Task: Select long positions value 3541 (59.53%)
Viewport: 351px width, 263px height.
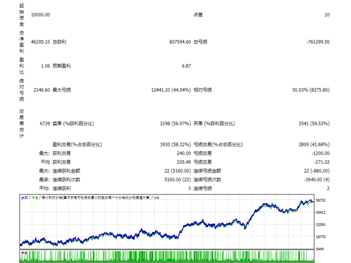Action: (314, 124)
